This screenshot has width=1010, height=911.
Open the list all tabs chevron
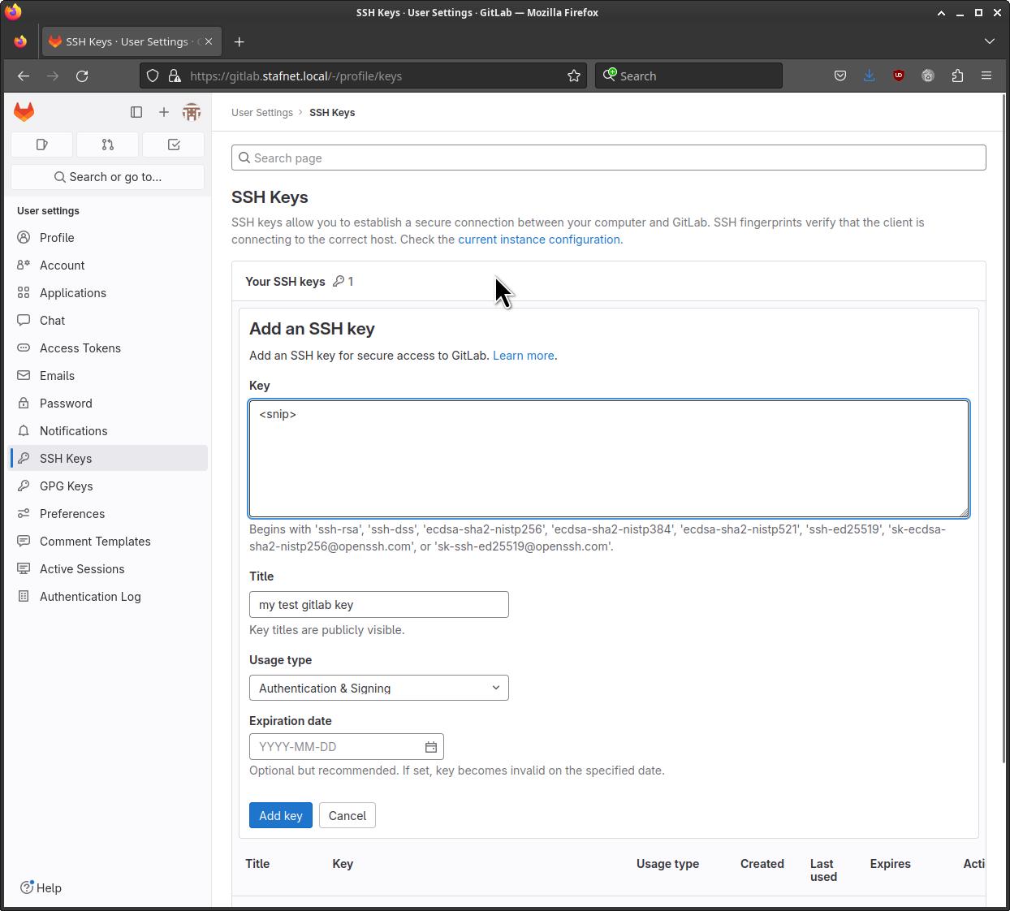[x=989, y=41]
